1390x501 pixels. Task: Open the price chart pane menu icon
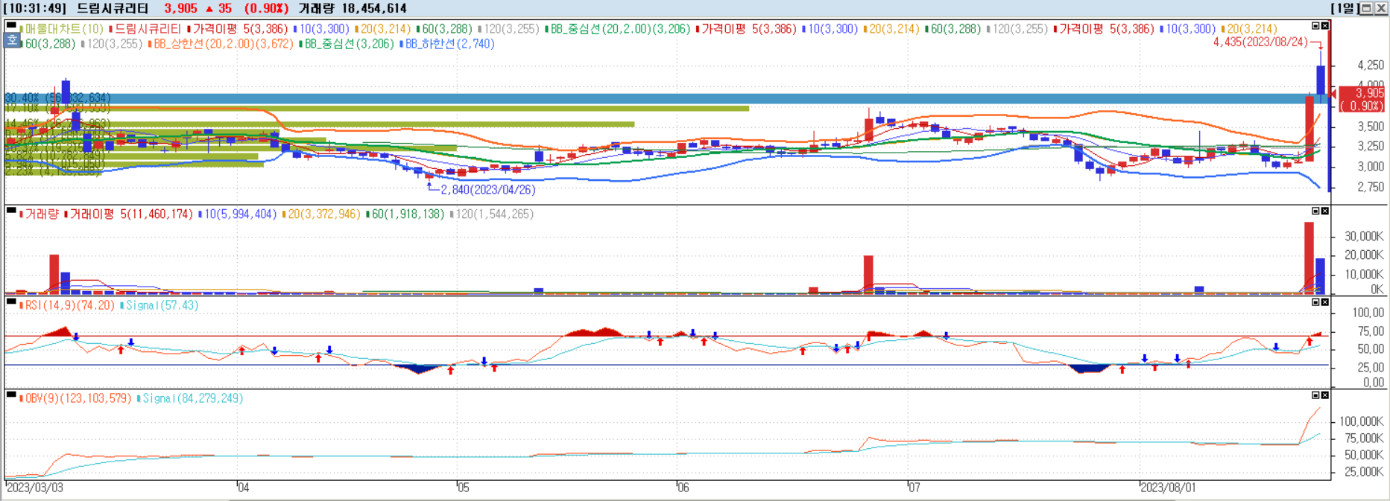(11, 25)
